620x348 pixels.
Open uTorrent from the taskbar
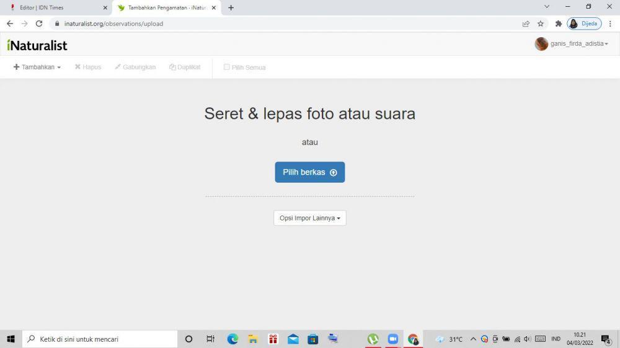pyautogui.click(x=373, y=339)
